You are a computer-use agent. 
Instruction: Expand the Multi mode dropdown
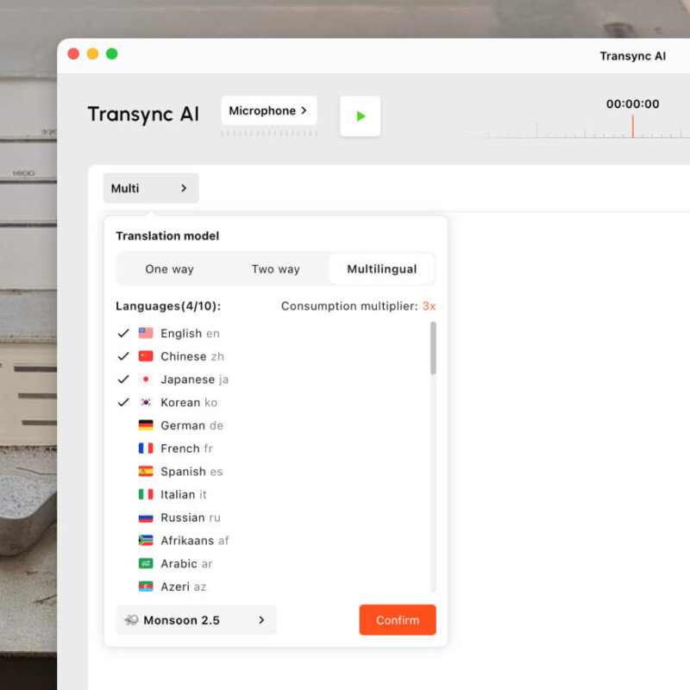click(151, 188)
